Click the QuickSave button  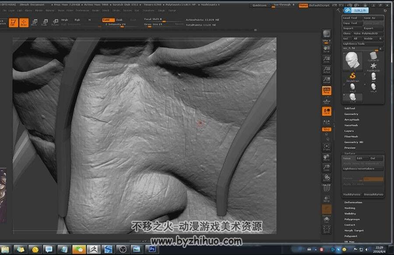[x=259, y=5]
